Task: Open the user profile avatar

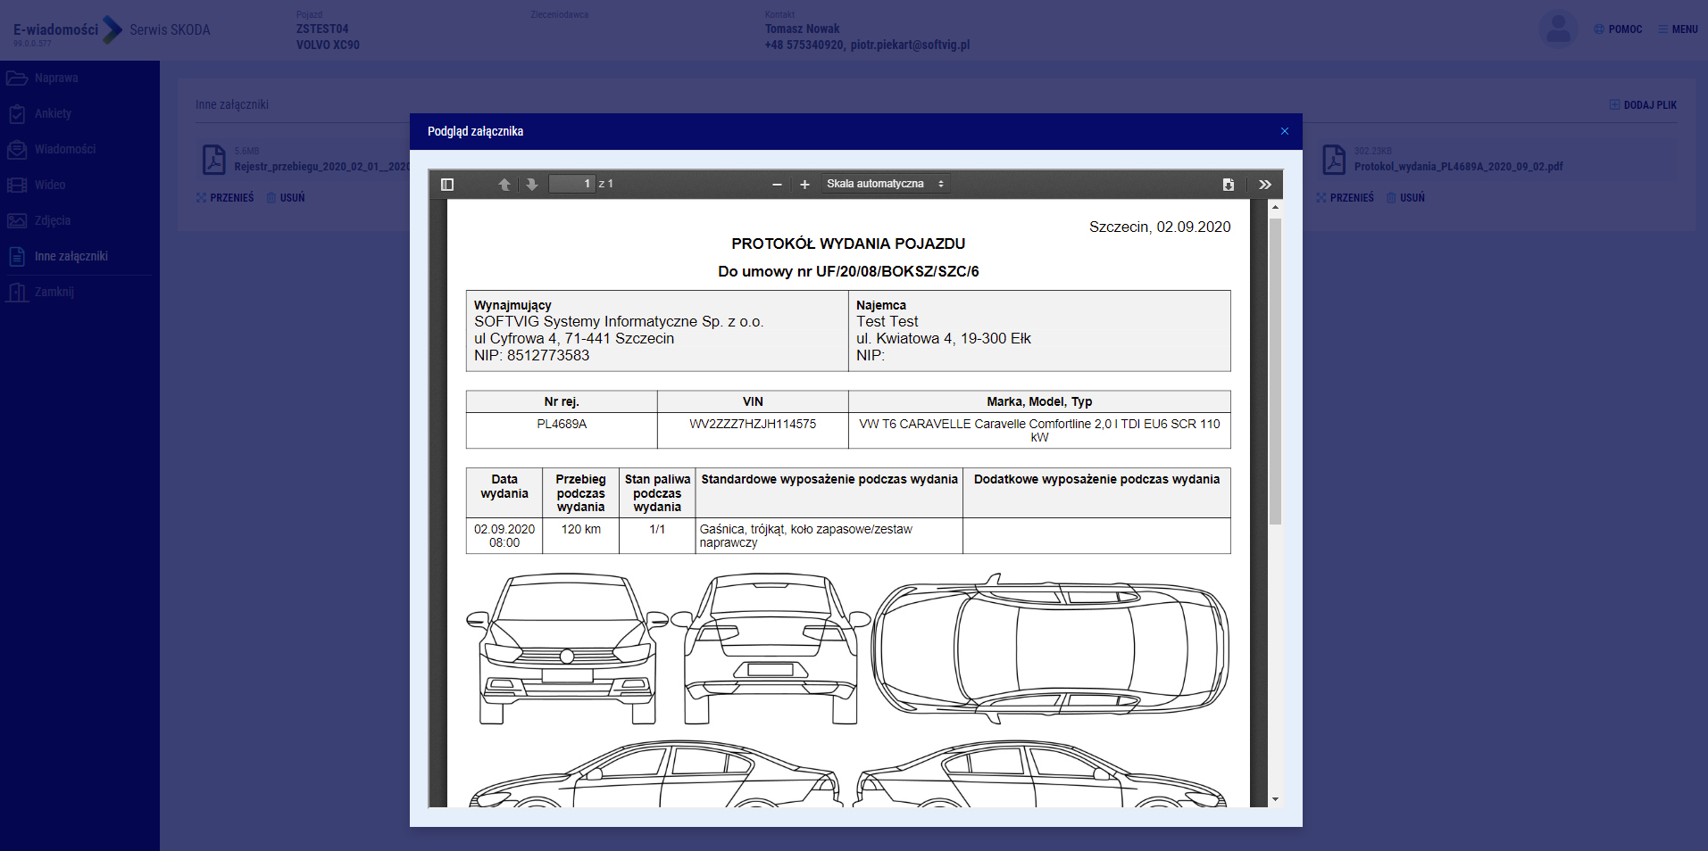Action: click(x=1558, y=29)
